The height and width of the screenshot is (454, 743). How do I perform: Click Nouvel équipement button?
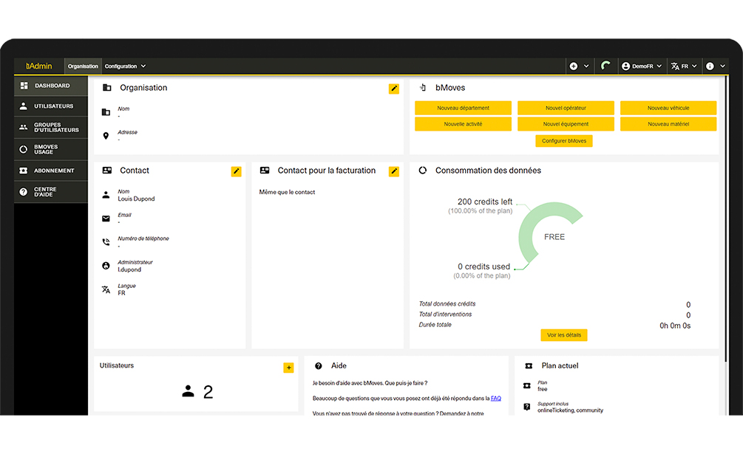(x=566, y=124)
